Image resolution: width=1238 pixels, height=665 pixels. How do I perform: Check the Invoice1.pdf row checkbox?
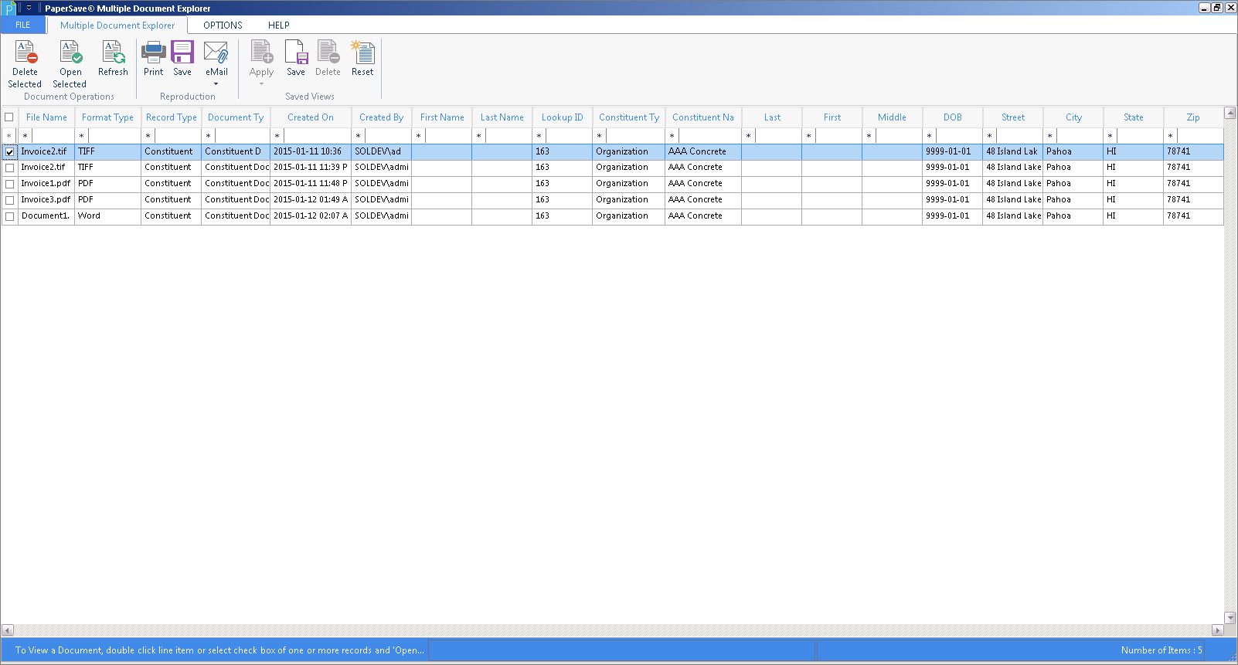click(x=9, y=184)
